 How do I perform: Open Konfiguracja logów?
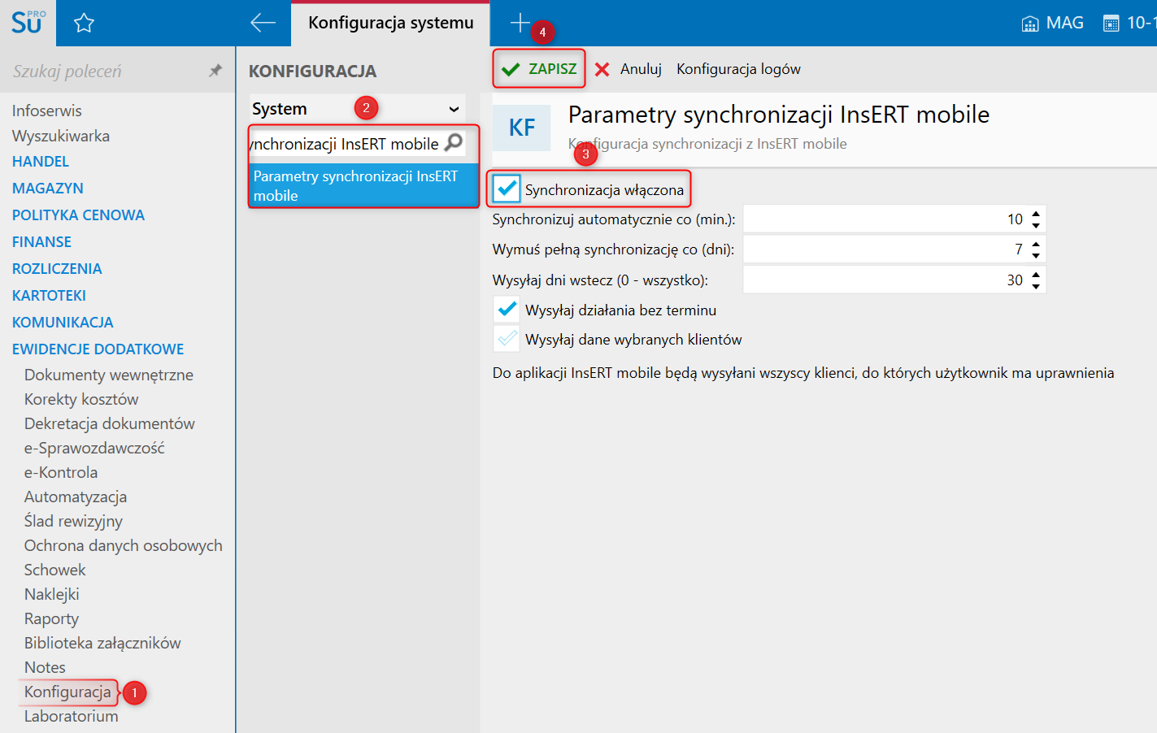(738, 69)
